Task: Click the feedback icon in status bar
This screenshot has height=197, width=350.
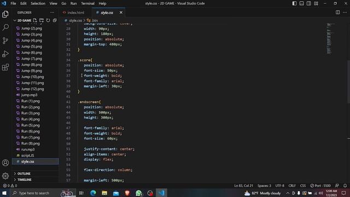Action: pos(337,186)
